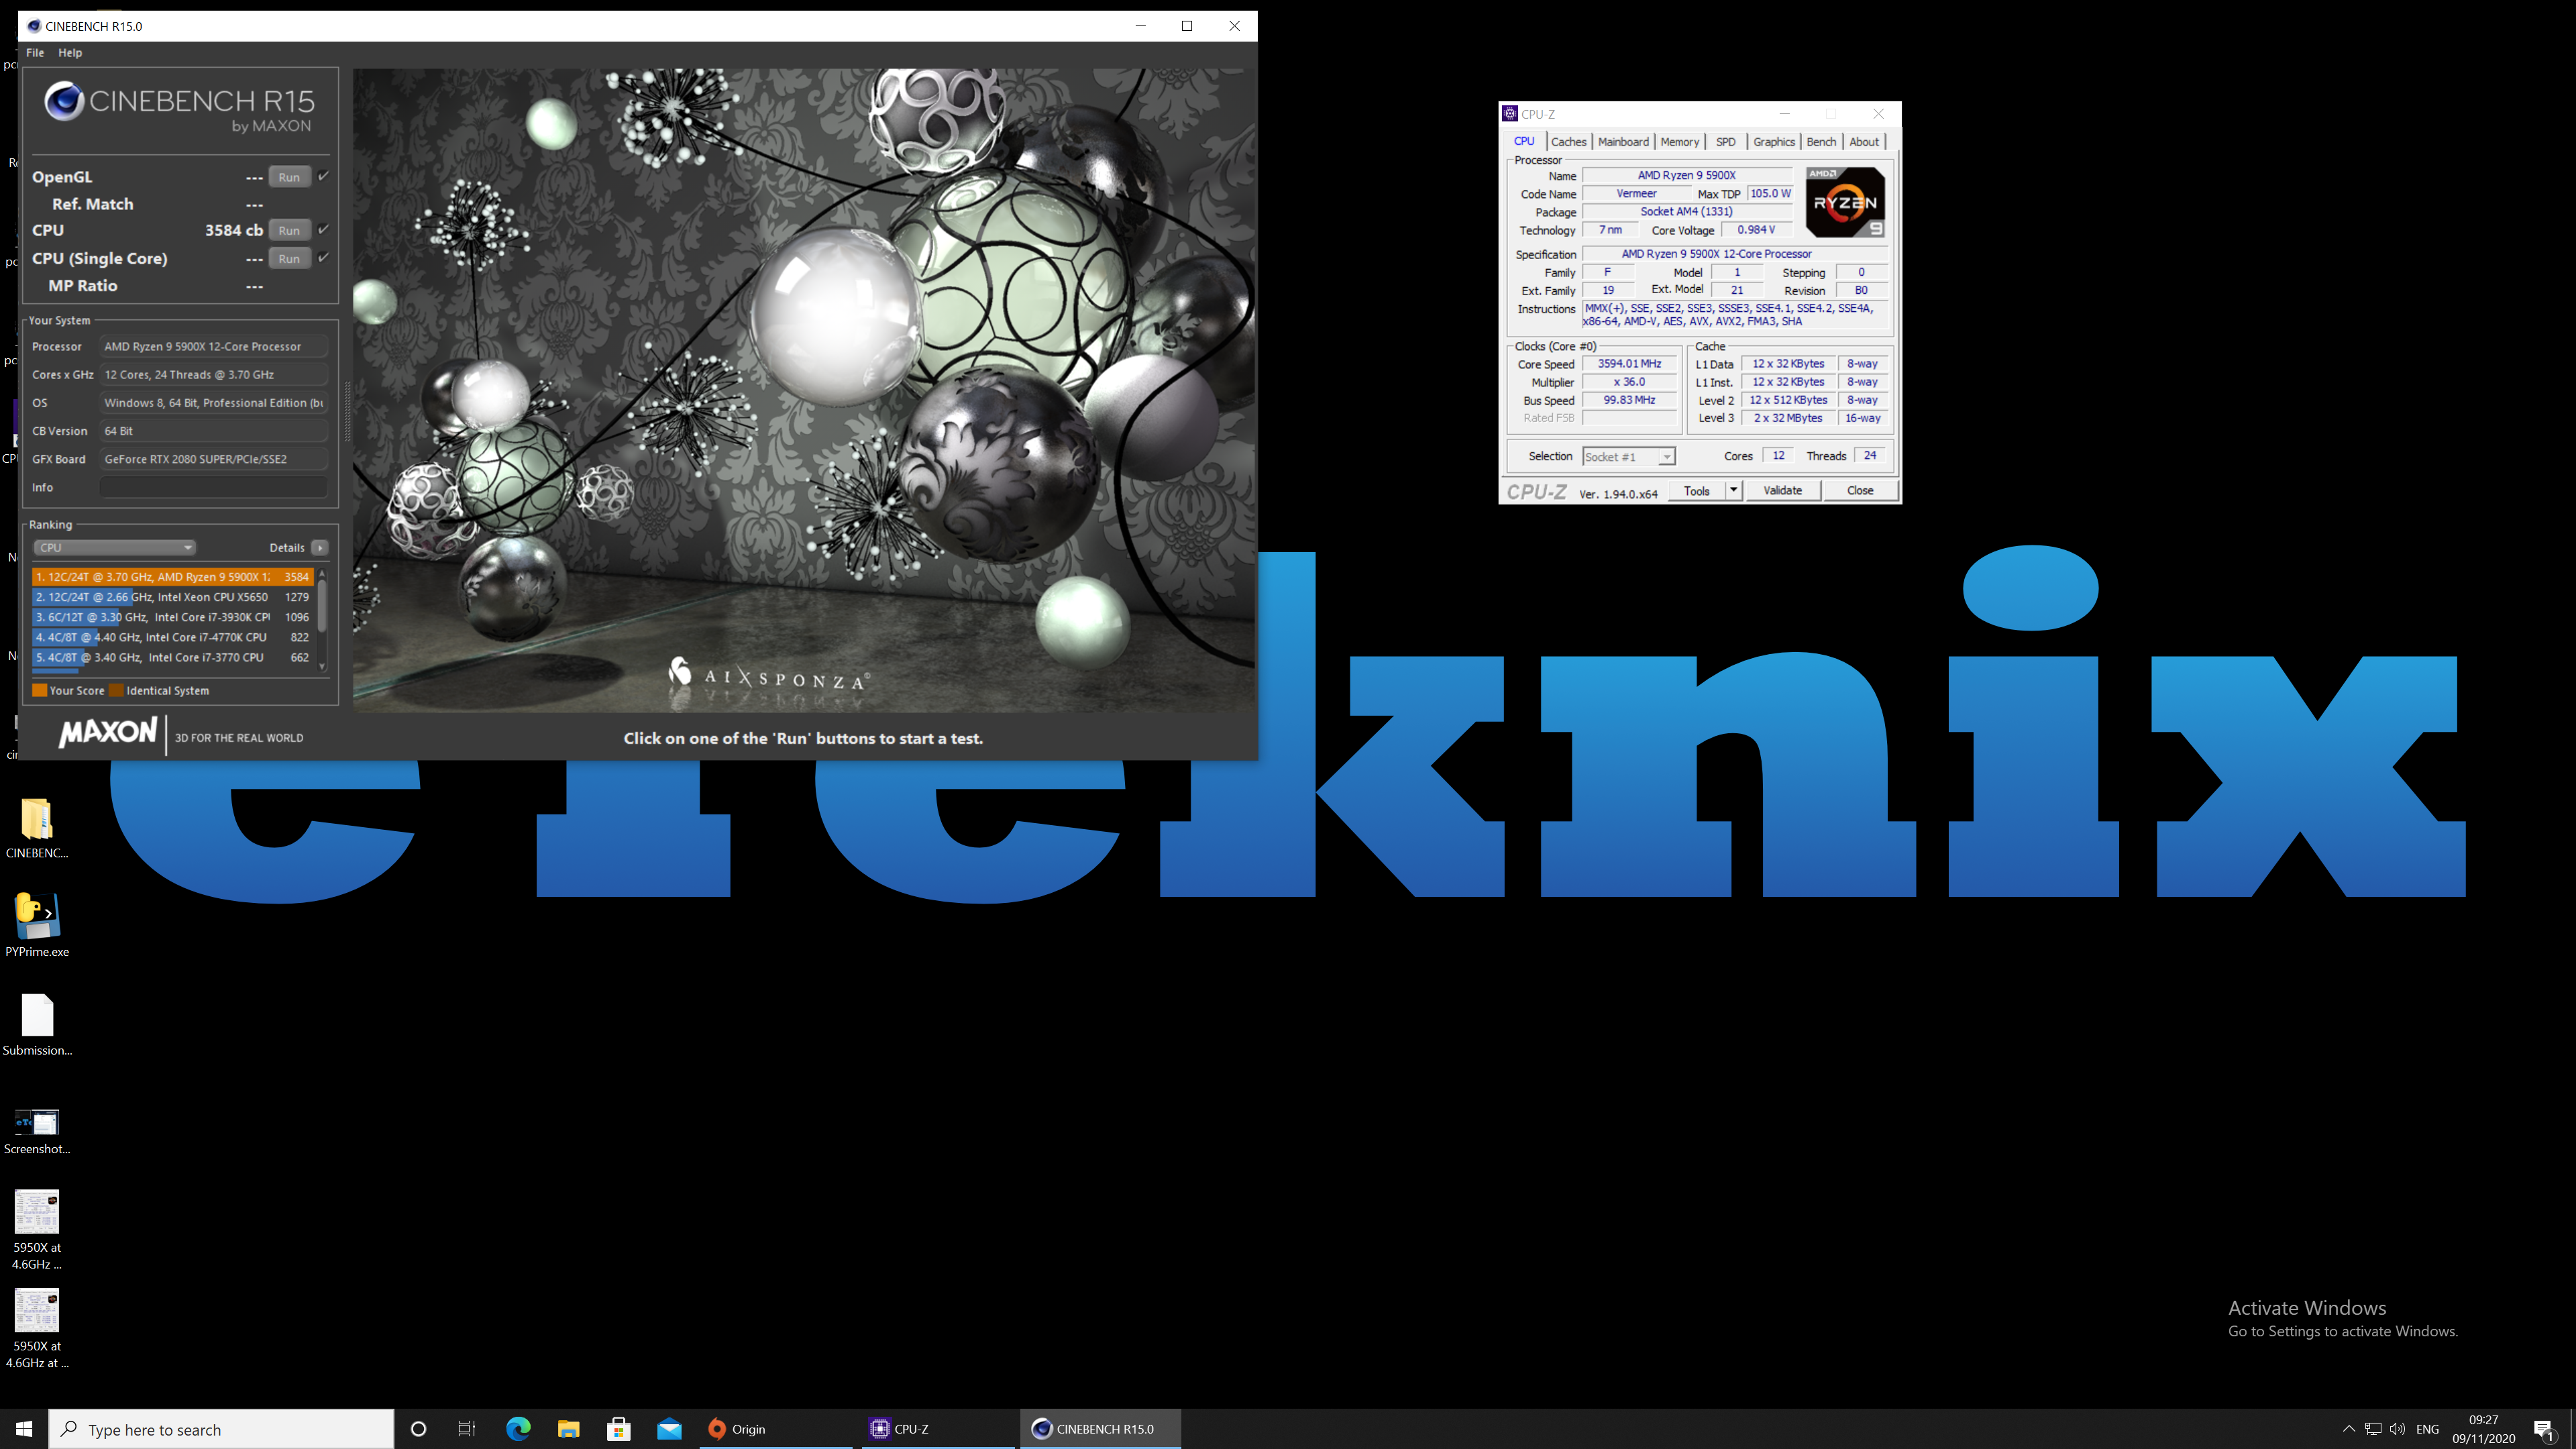Image resolution: width=2576 pixels, height=1449 pixels.
Task: Select the Intel Xeon X5650 ranking row
Action: point(172,597)
